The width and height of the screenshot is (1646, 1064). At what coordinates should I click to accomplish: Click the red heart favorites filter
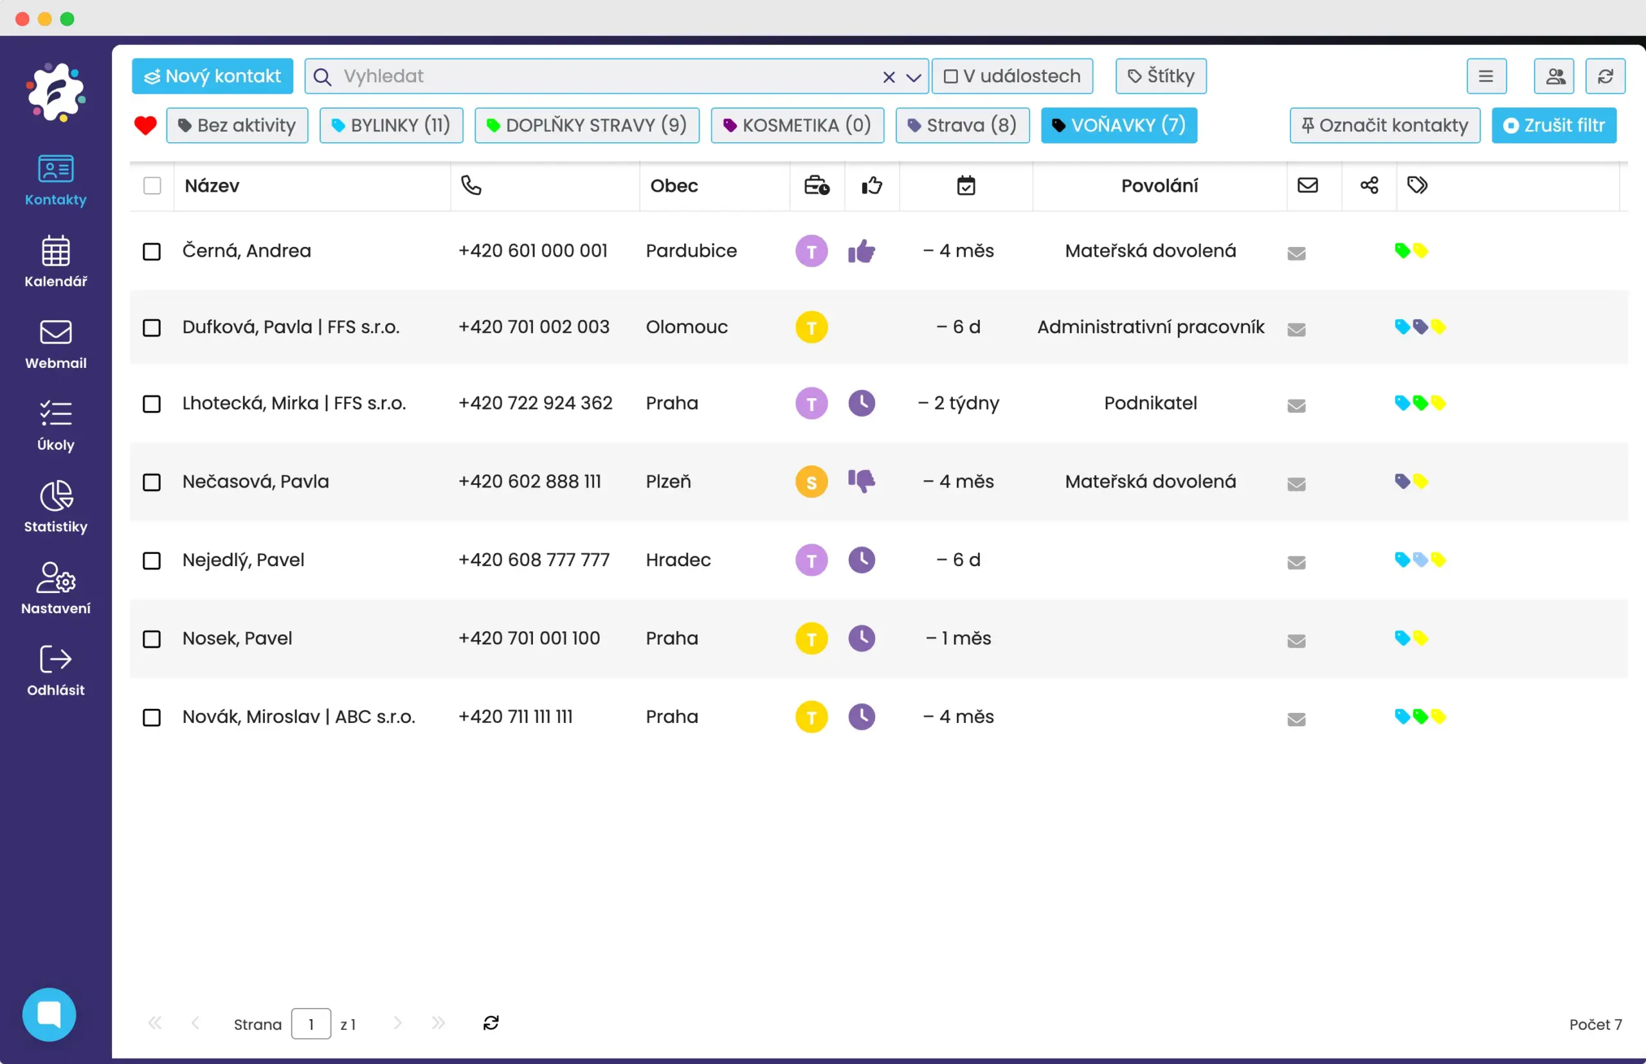coord(145,125)
